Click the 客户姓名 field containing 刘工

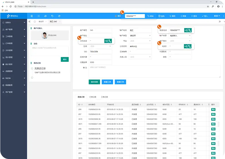tap(140, 30)
